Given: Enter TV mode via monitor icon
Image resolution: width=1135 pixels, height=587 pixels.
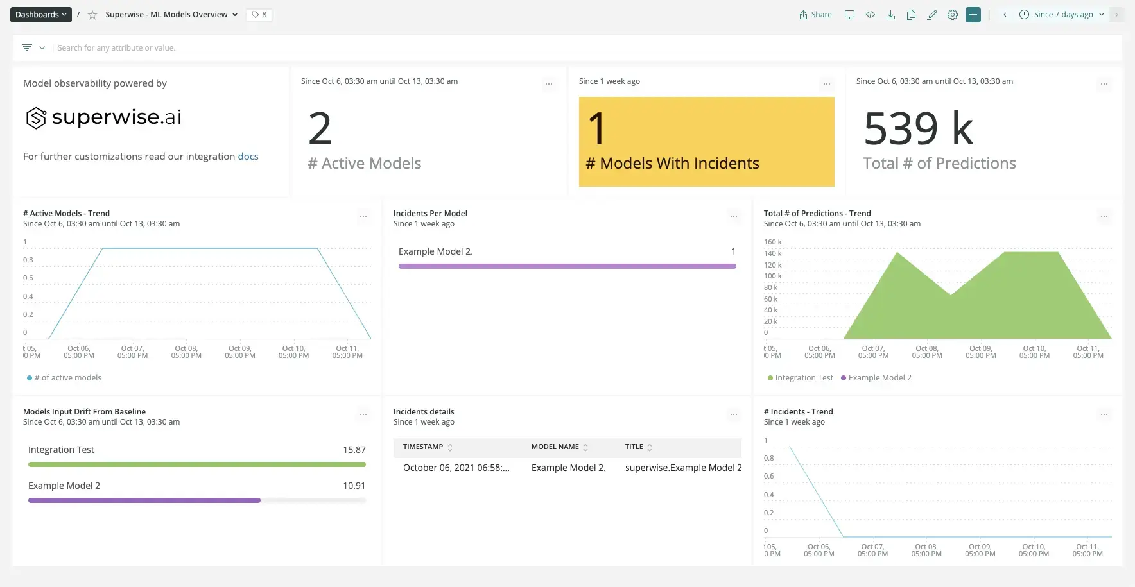Looking at the screenshot, I should point(849,15).
